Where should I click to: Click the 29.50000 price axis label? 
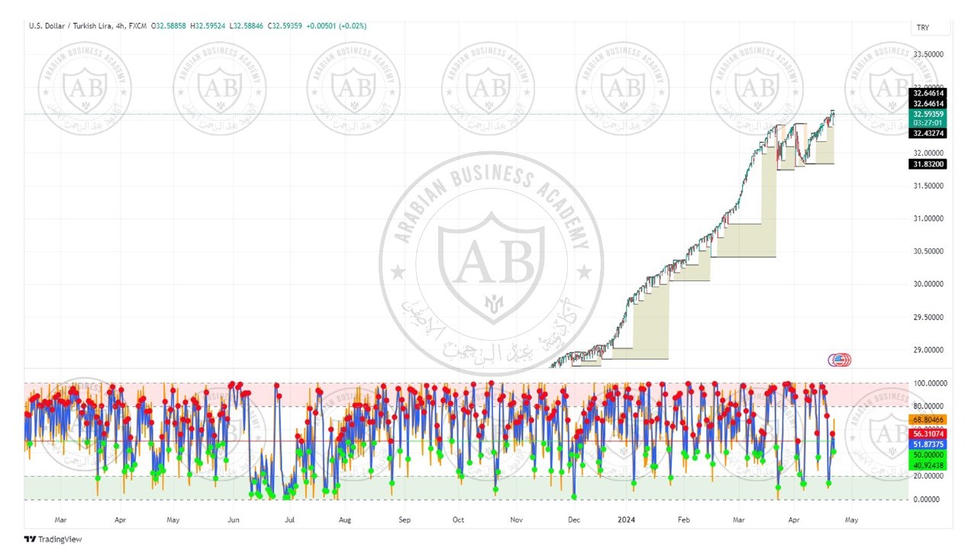tap(930, 317)
